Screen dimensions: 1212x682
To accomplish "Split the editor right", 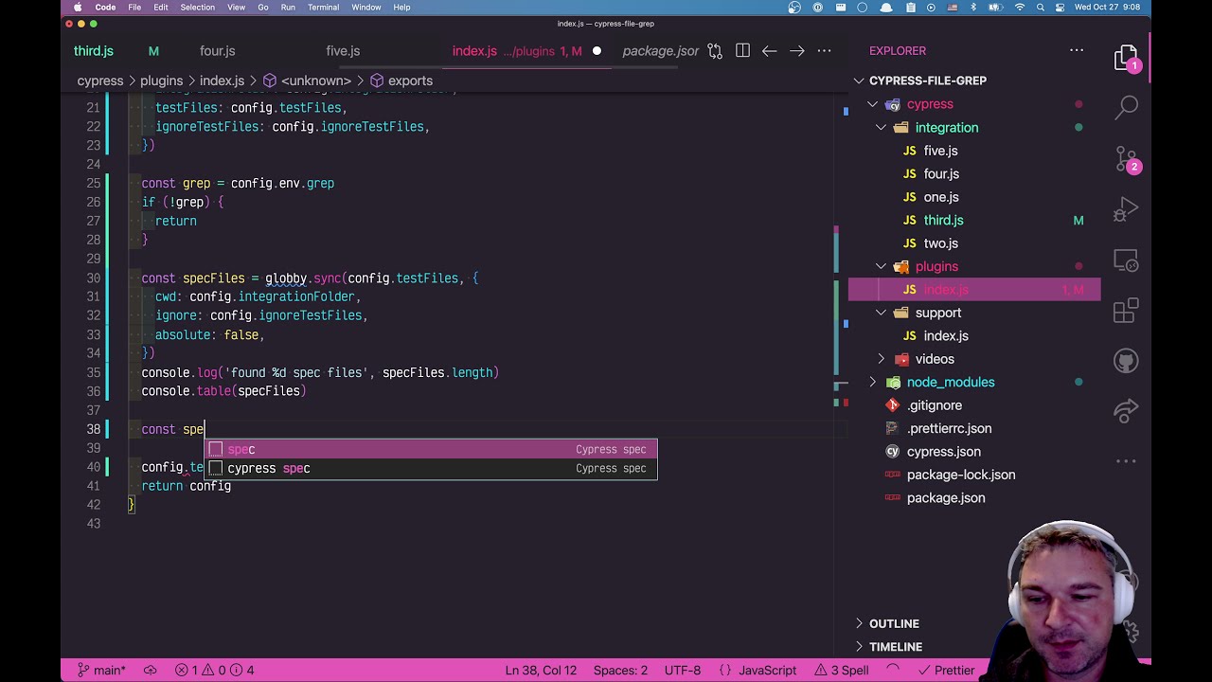I will pos(742,51).
